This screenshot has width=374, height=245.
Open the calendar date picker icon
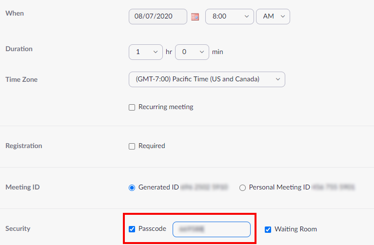[x=195, y=17]
